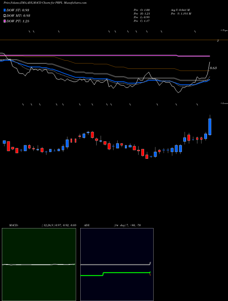Click the 'Avg V: 0.041 M' volume text
The image size is (228, 301).
(180, 10)
